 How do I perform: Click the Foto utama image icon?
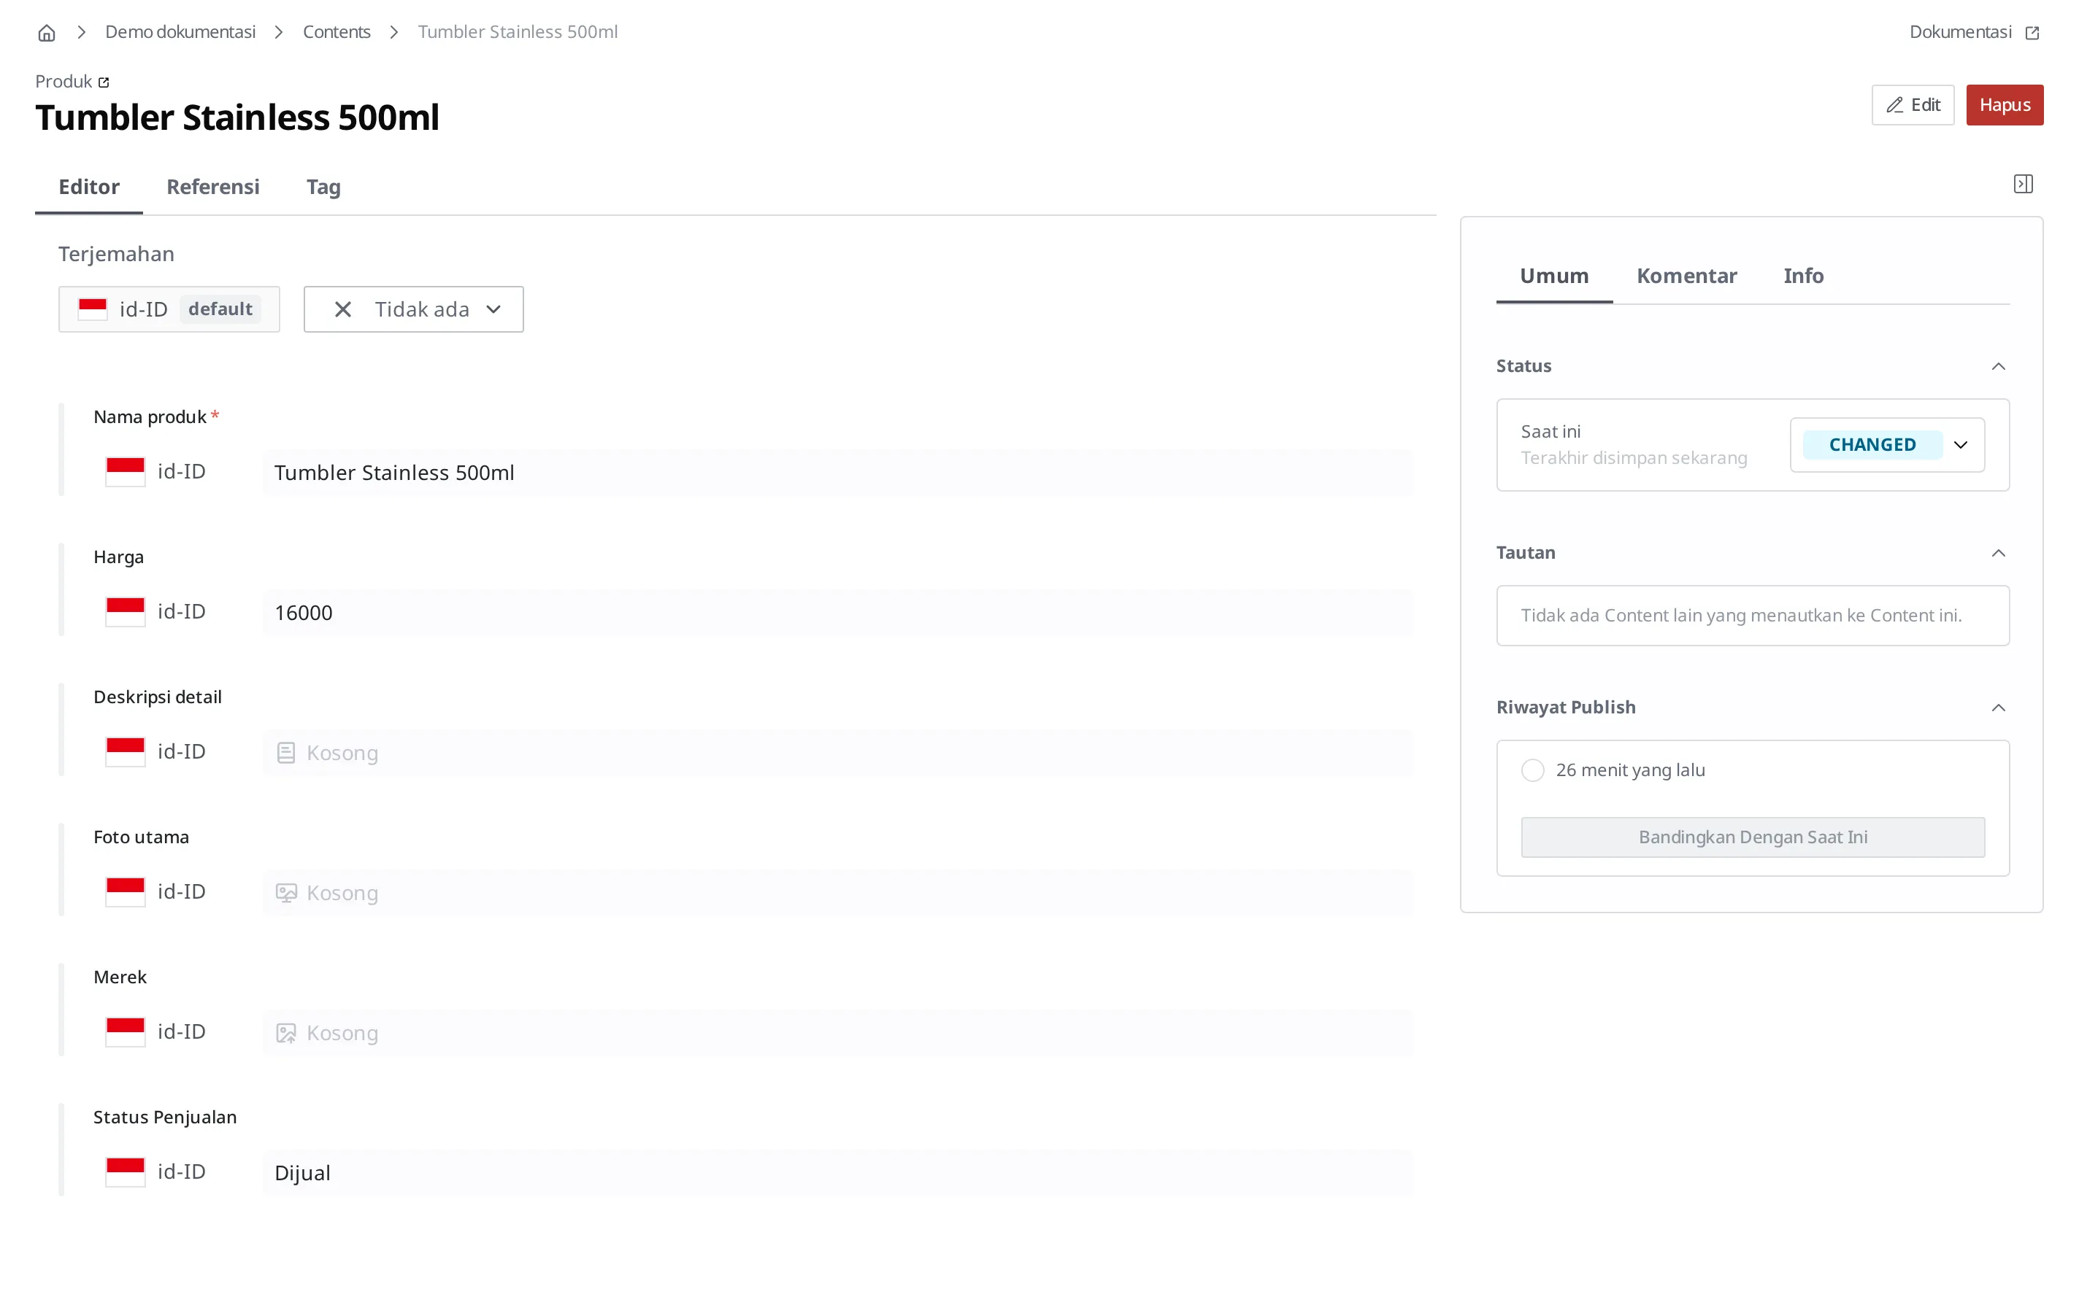(x=285, y=892)
